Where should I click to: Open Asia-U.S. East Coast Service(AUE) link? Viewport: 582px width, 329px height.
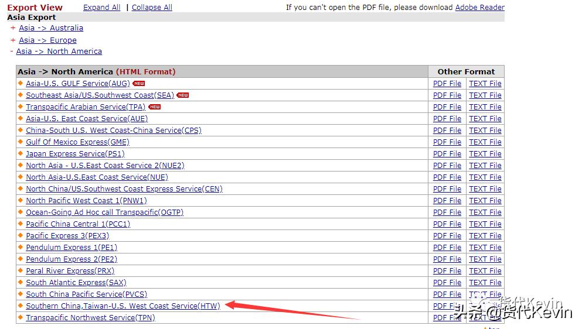[x=87, y=119]
